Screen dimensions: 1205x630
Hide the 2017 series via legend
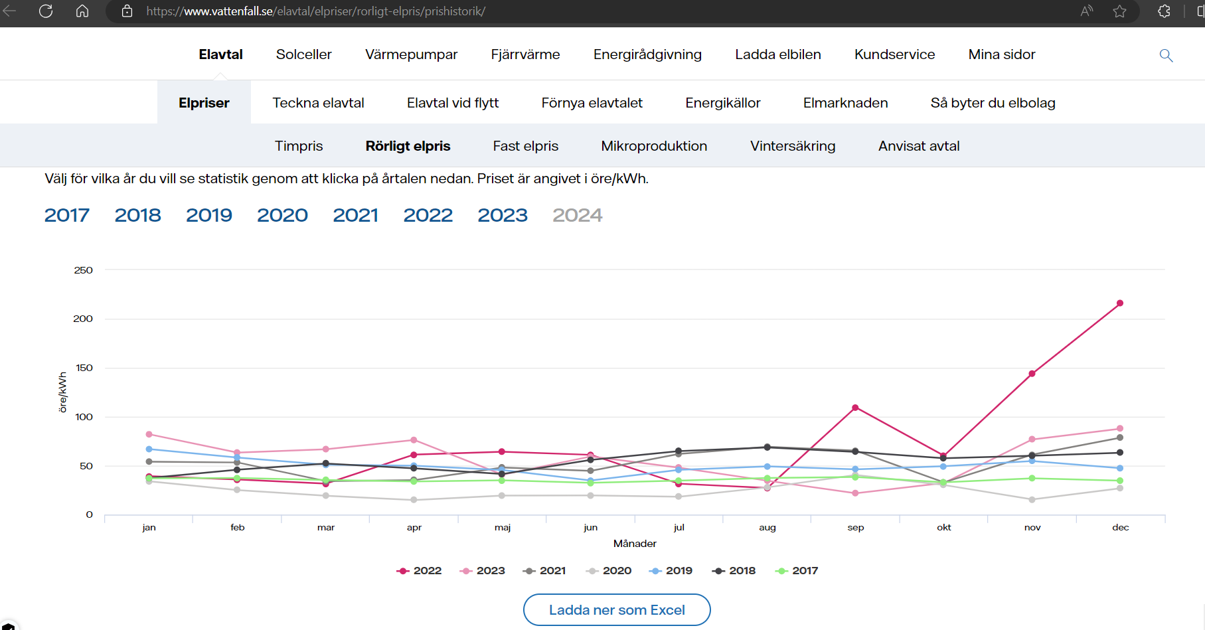[x=797, y=571]
